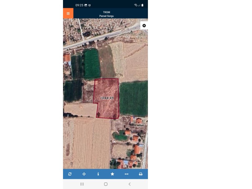Image resolution: width=252 pixels, height=189 pixels.
Task: Tap the Wi-Fi status icon
Action: click(x=136, y=5)
